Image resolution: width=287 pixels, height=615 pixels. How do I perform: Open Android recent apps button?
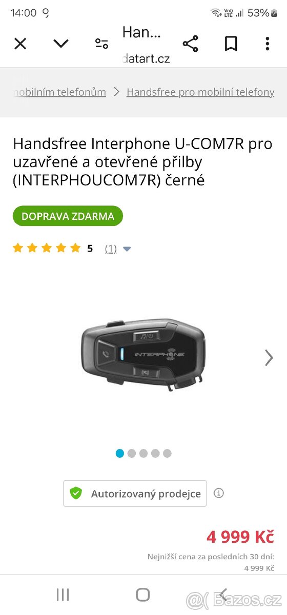pyautogui.click(x=63, y=594)
